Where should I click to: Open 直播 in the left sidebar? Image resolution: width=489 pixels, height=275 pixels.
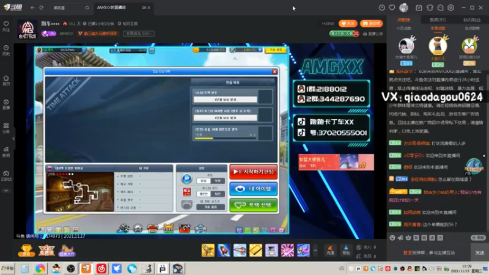point(6,105)
